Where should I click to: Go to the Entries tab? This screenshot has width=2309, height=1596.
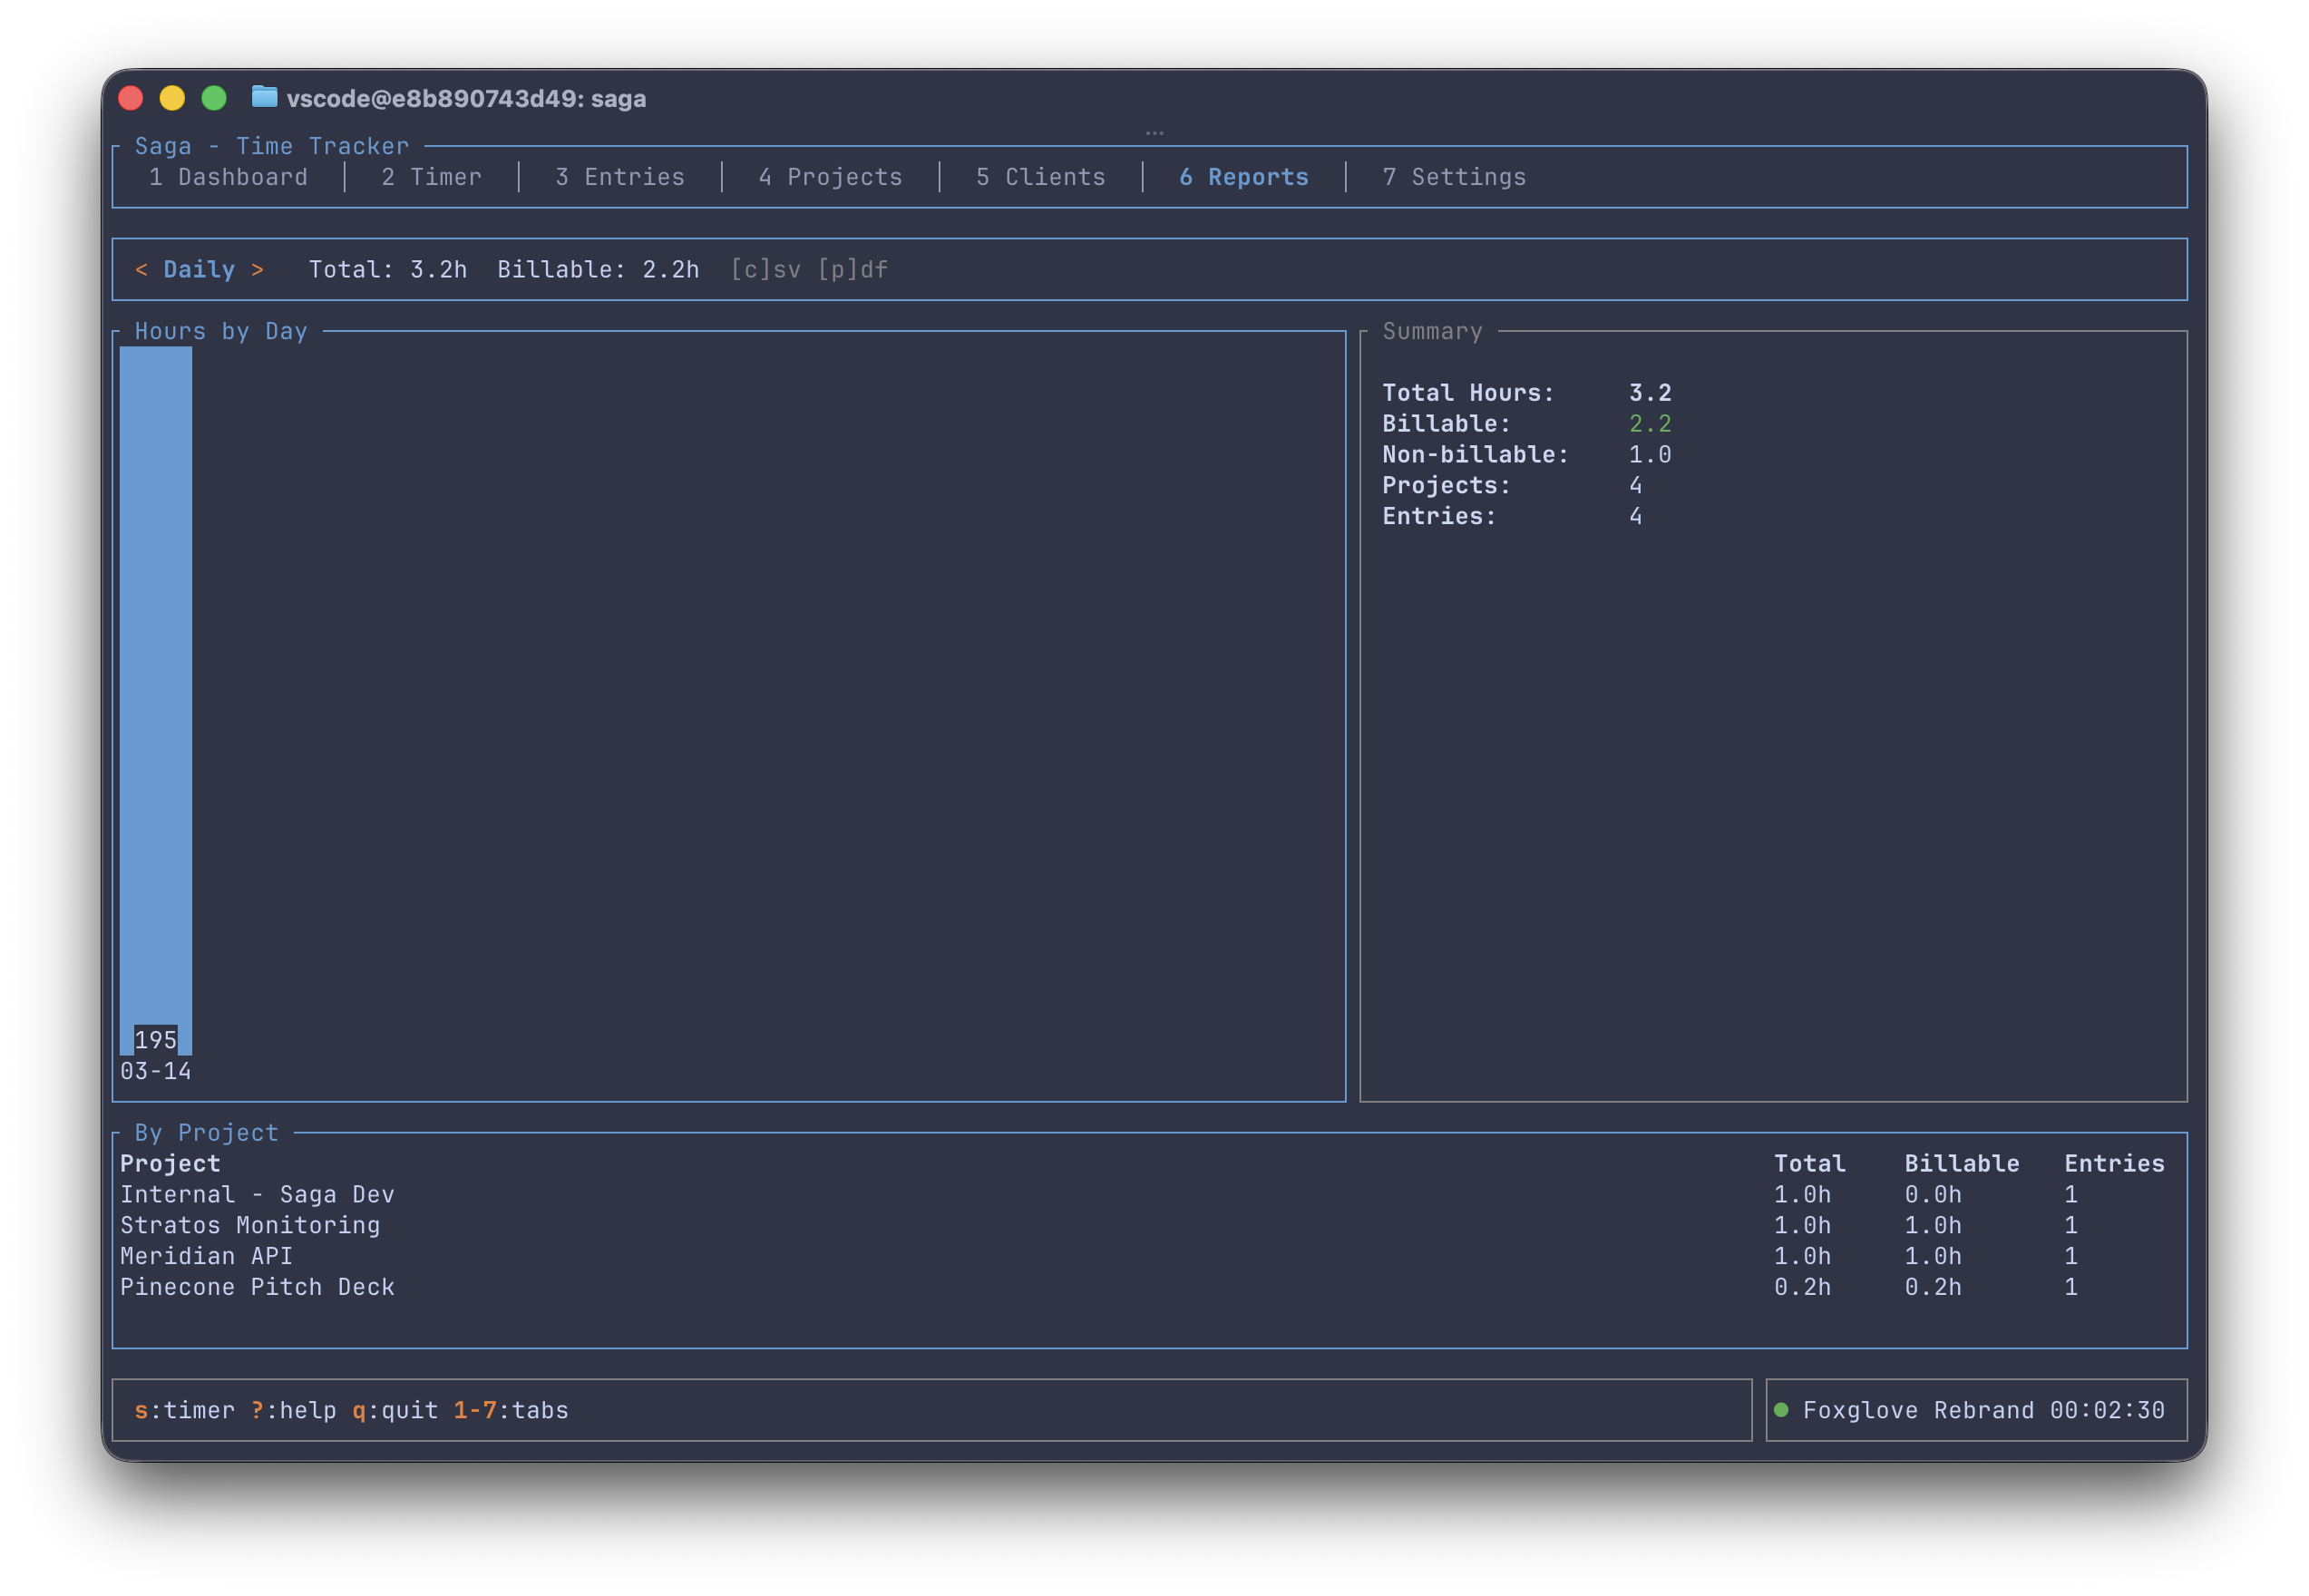tap(620, 177)
